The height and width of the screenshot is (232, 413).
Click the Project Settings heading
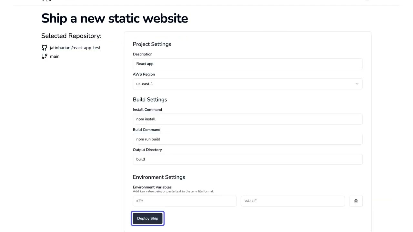tap(152, 44)
